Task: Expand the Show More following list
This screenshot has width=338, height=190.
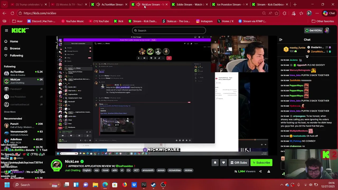Action: [10, 112]
